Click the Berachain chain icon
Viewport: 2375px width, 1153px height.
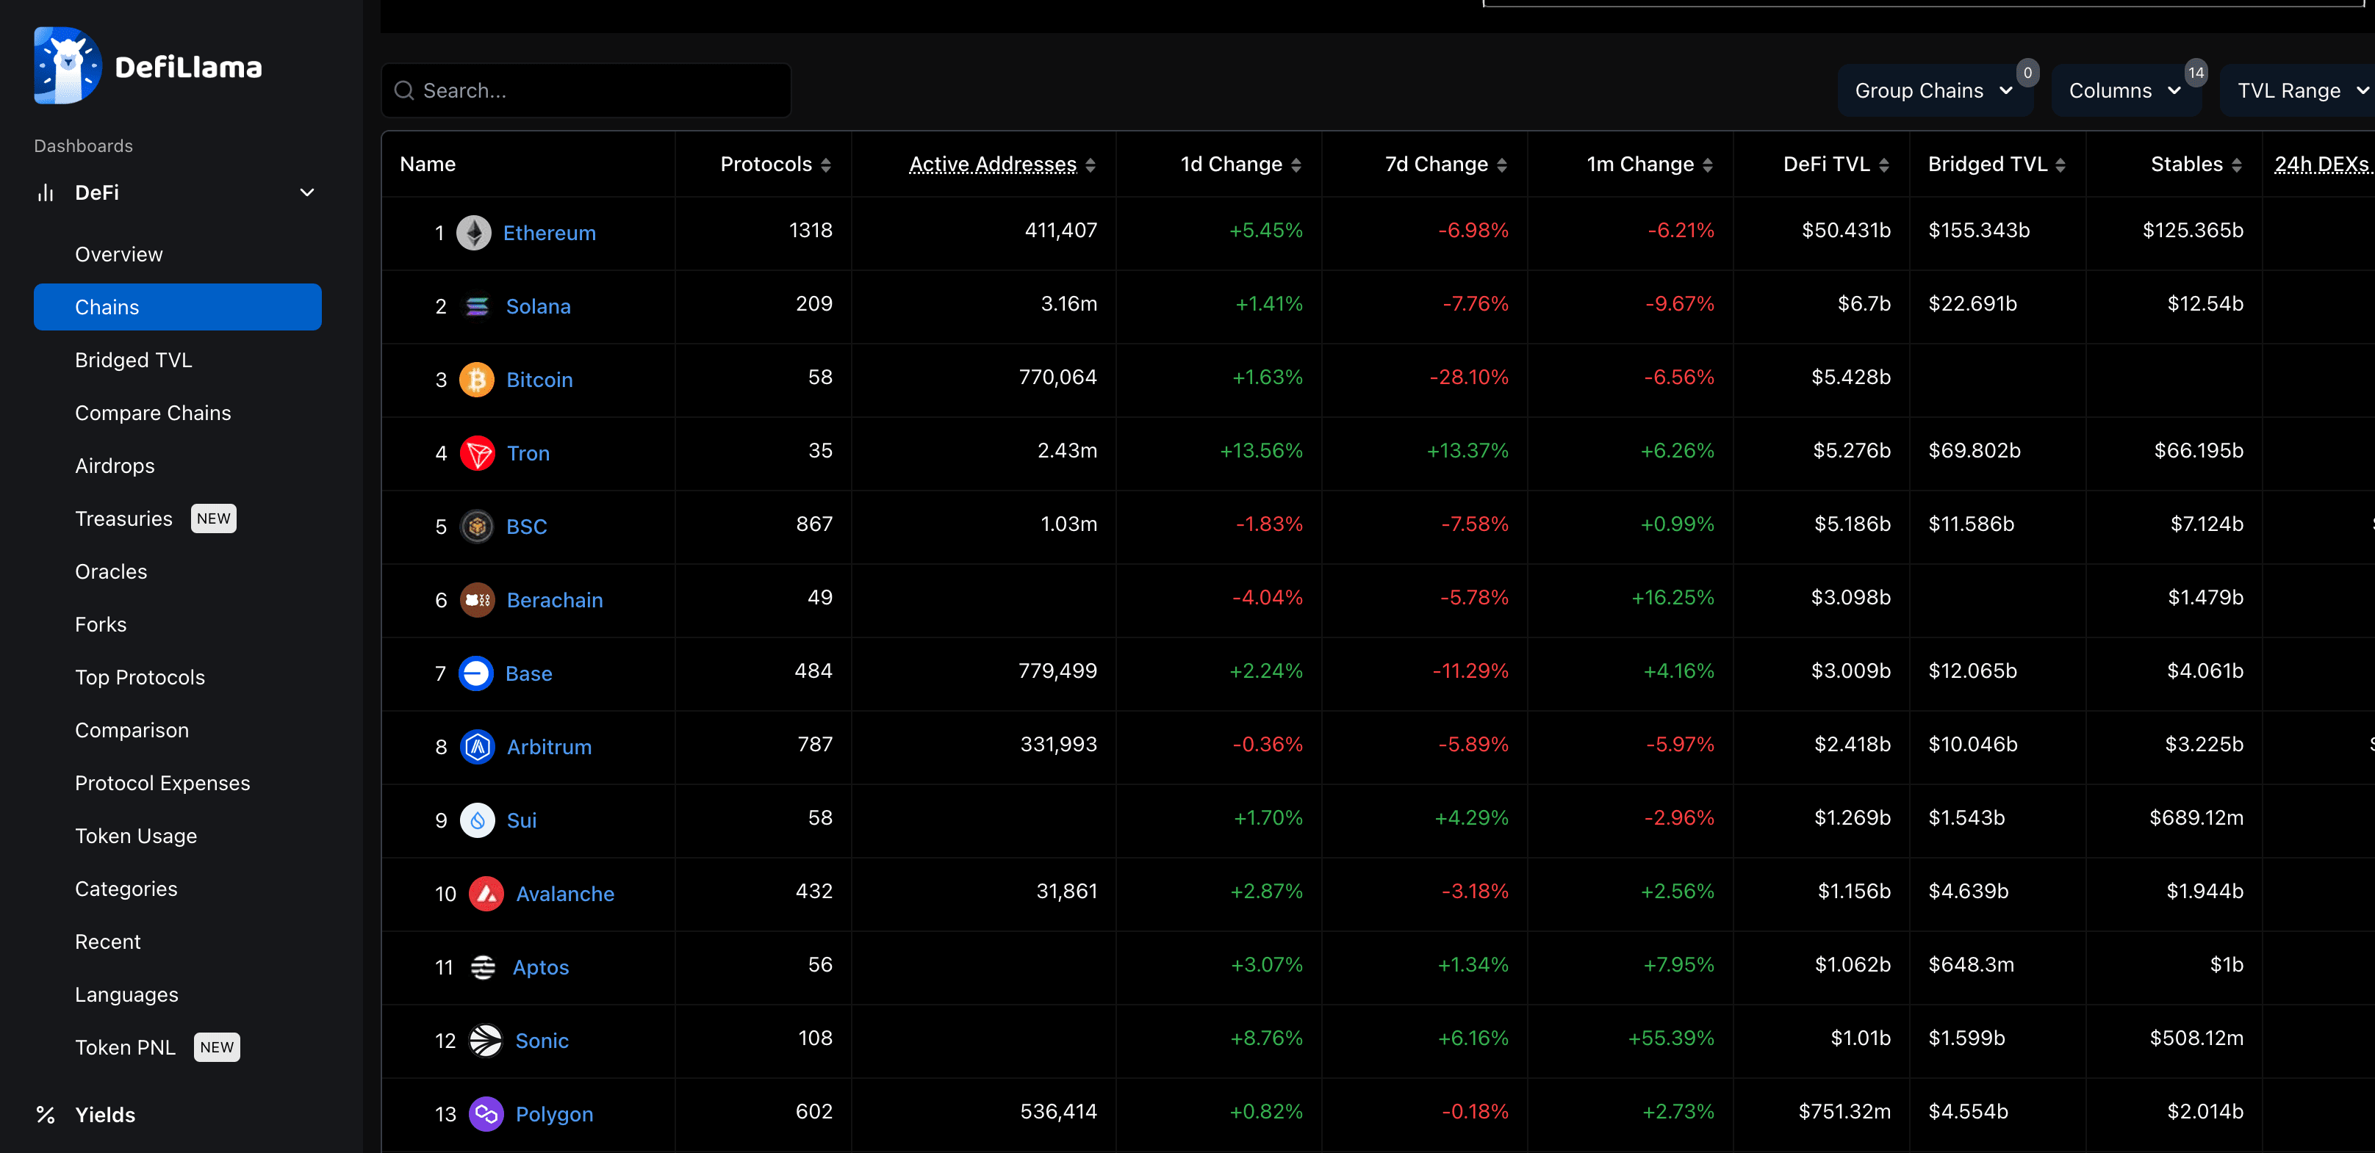click(477, 600)
